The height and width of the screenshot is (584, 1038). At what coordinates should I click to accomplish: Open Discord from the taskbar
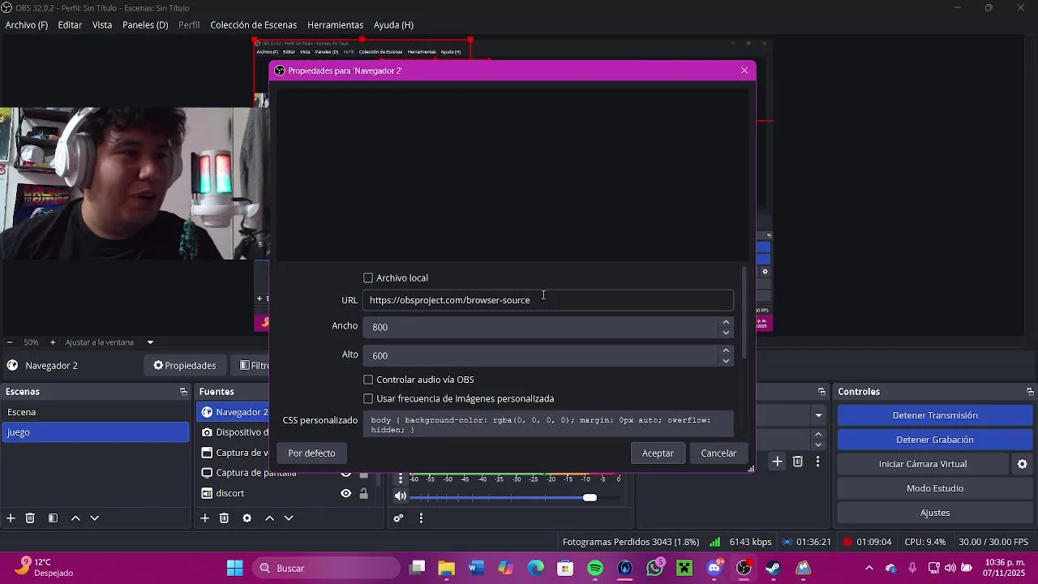[x=714, y=568]
